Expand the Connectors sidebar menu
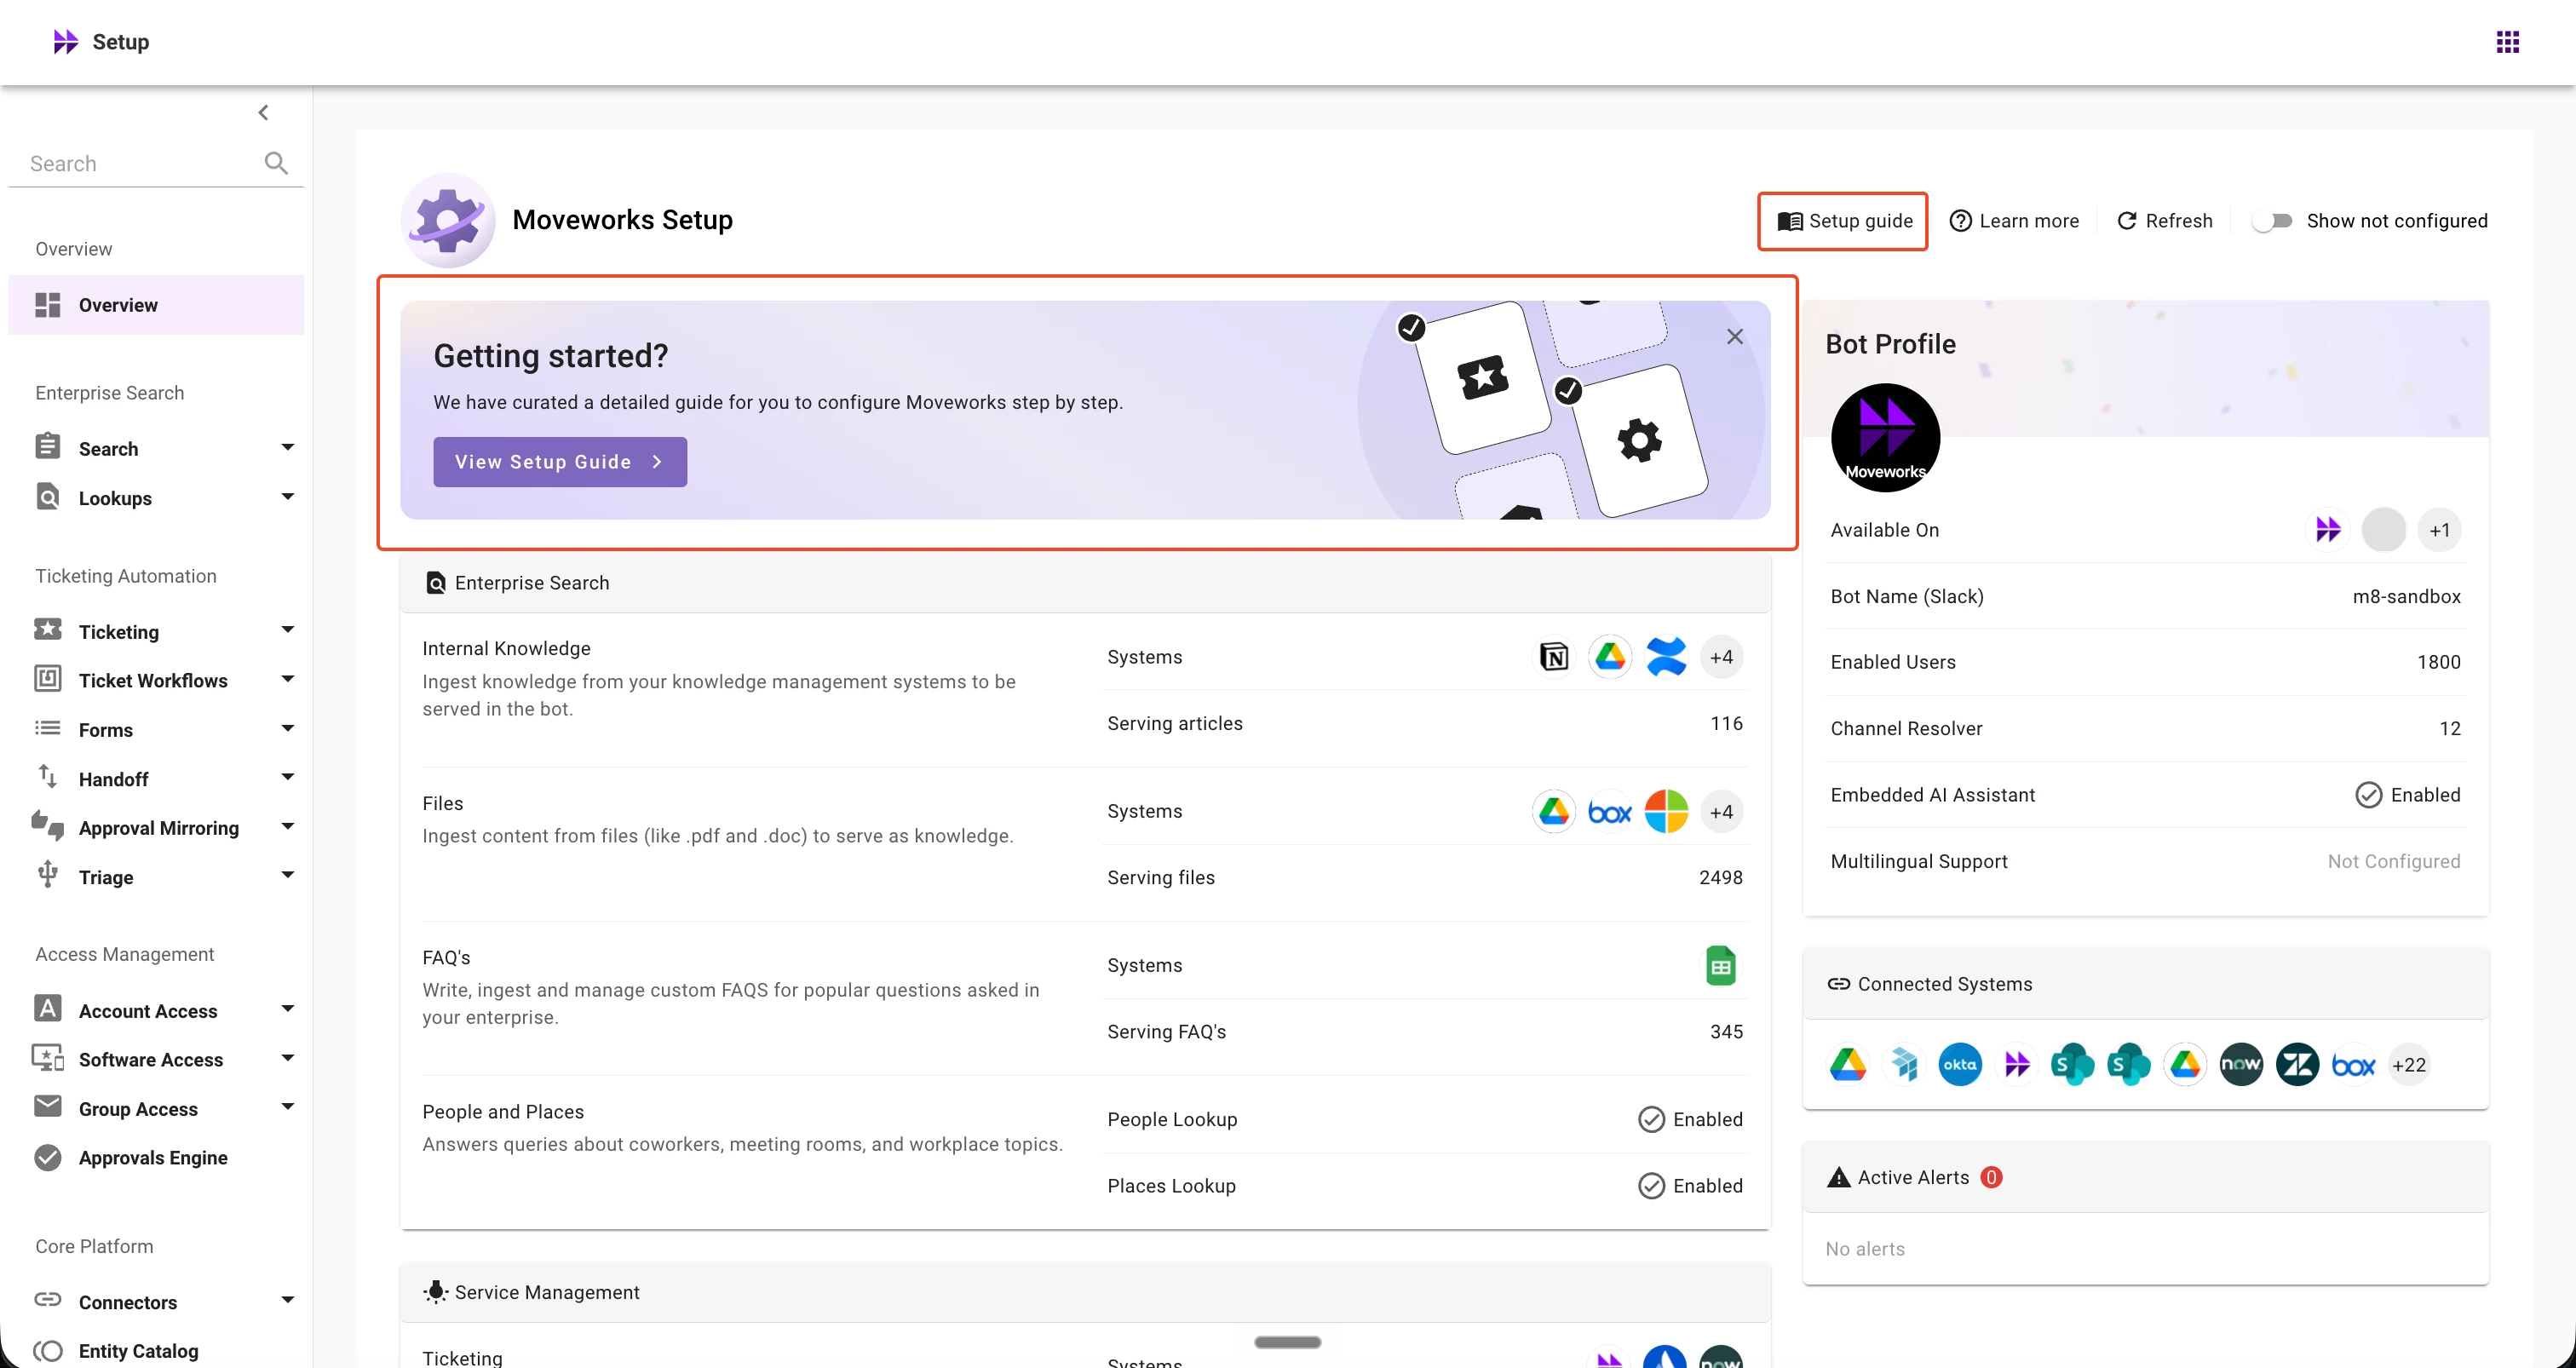The image size is (2576, 1368). click(287, 1301)
